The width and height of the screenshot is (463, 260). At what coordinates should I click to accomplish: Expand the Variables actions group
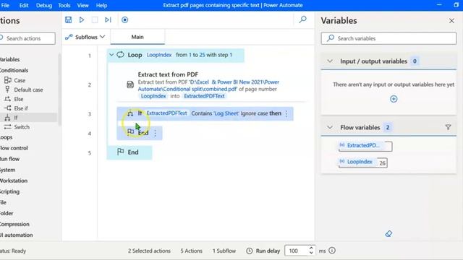[x=9, y=59]
